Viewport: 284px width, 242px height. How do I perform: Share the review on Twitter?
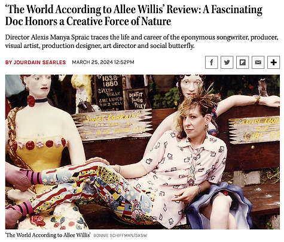[227, 62]
